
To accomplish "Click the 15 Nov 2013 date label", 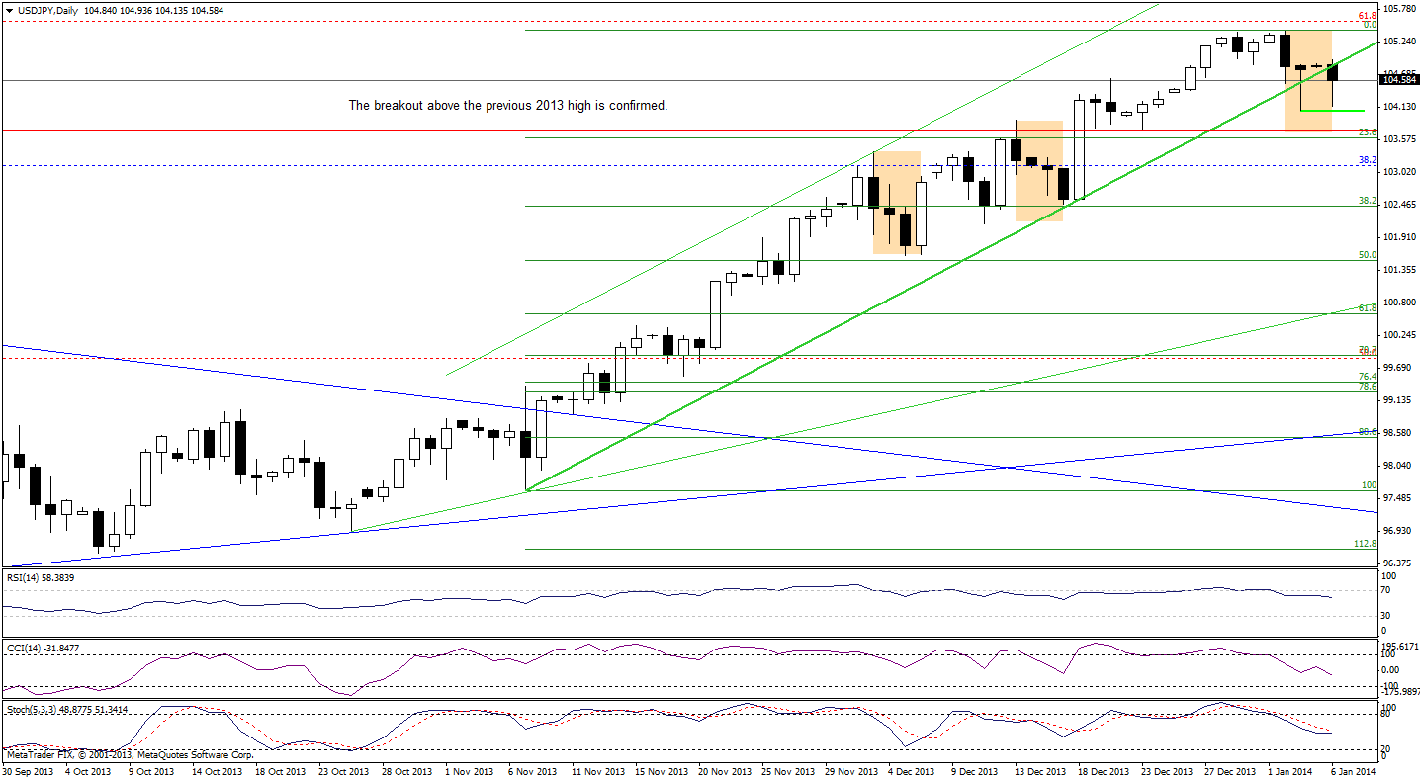I will click(x=664, y=771).
